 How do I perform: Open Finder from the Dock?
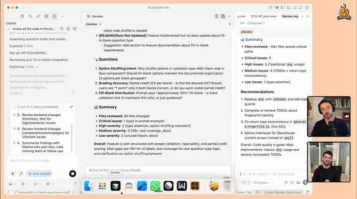(x=89, y=186)
